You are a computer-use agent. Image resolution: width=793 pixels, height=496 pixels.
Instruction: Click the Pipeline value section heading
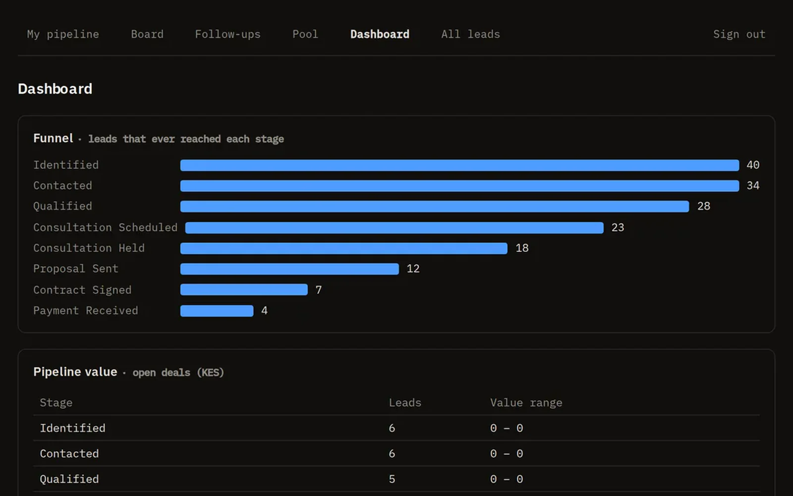(75, 372)
